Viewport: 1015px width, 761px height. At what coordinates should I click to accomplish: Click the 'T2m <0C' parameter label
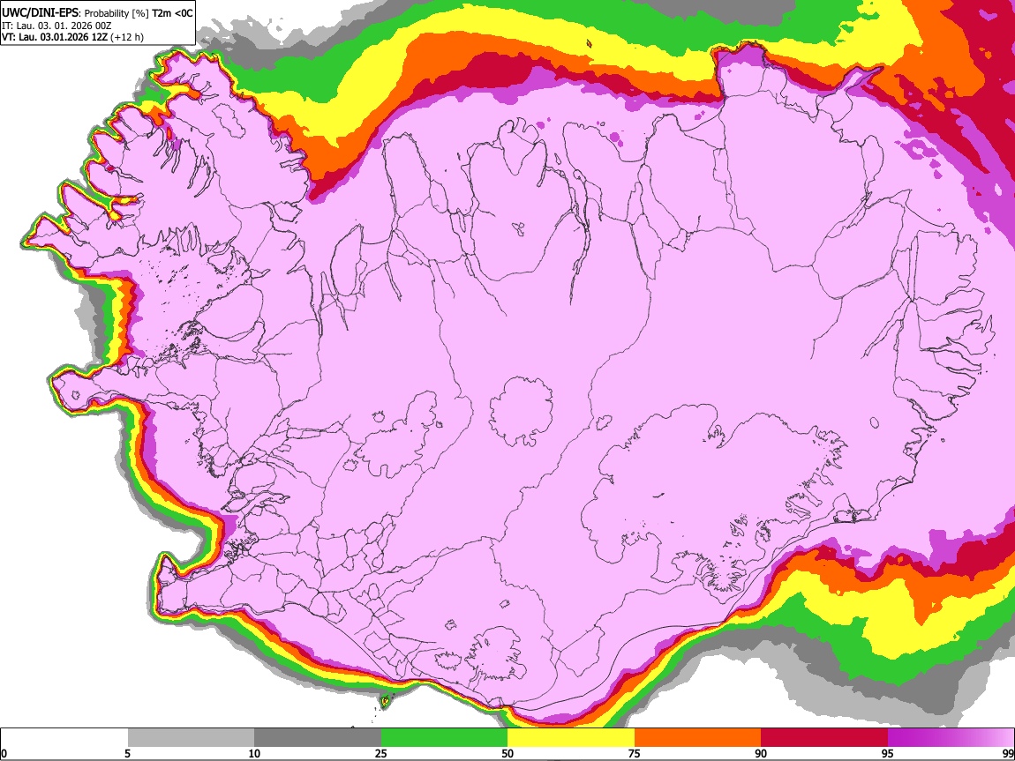tap(172, 13)
